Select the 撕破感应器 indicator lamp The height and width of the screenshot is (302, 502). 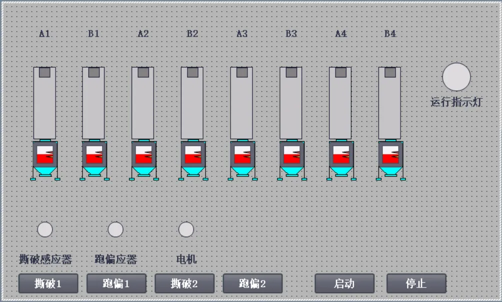(45, 230)
